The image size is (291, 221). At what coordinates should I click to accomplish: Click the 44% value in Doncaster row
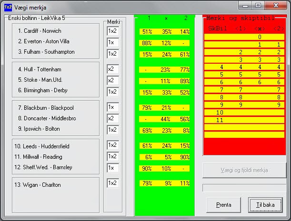pos(165,119)
